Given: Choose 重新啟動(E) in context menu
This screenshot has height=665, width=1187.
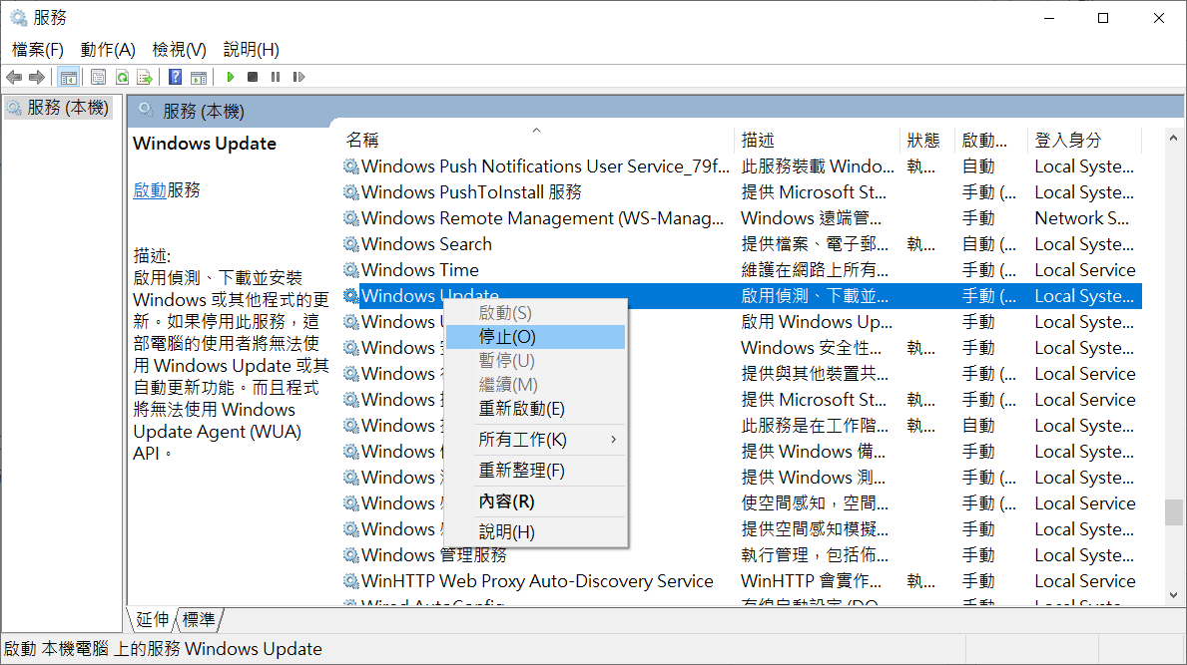Looking at the screenshot, I should coord(535,409).
